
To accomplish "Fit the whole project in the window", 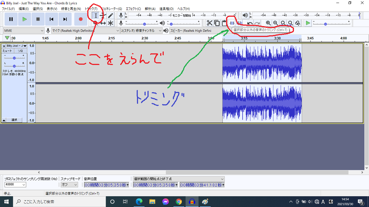I will (290, 23).
